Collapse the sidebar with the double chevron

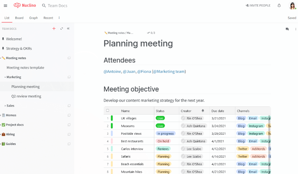coord(68,29)
